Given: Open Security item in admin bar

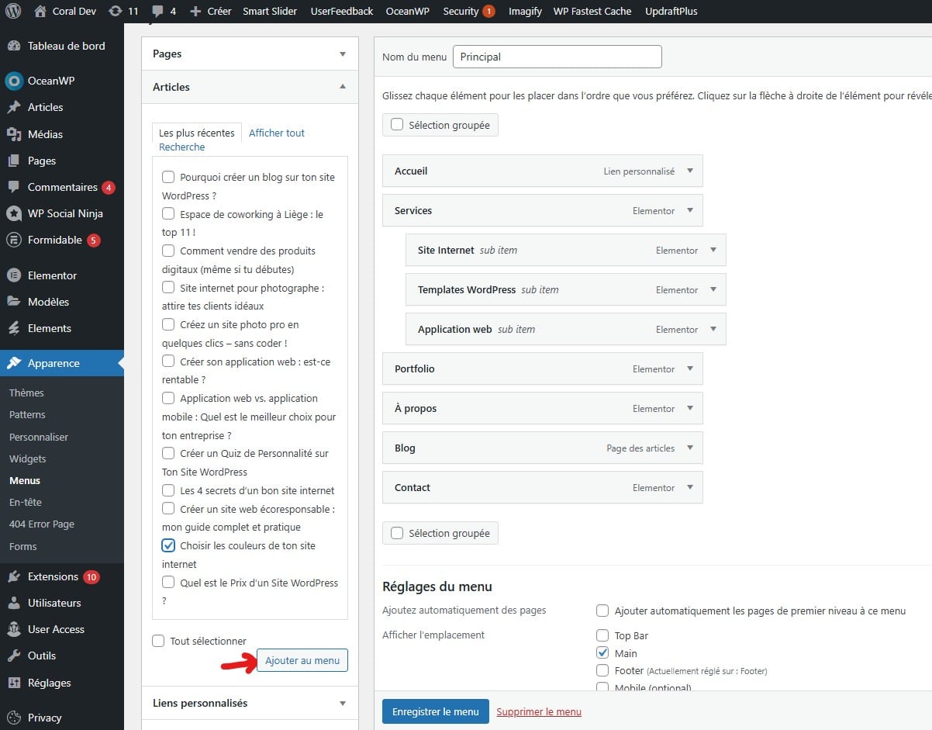Looking at the screenshot, I should click(469, 11).
